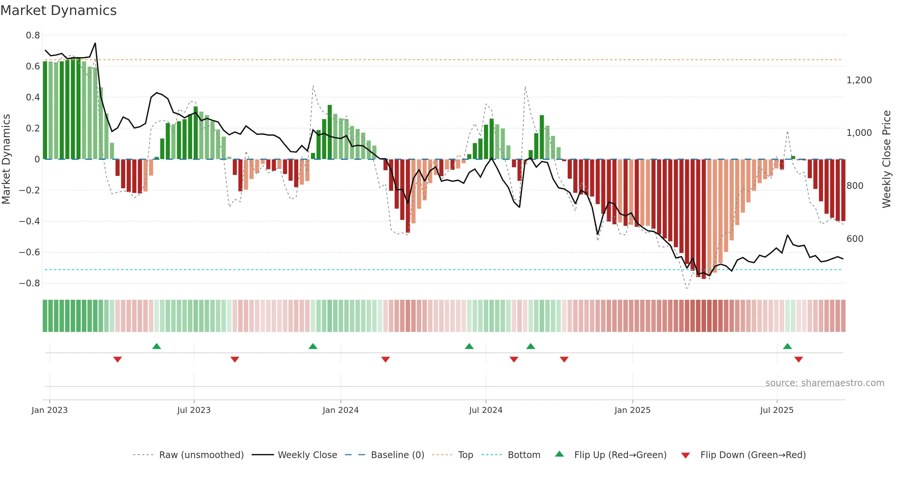Image resolution: width=897 pixels, height=504 pixels.
Task: Select the flip-down marker near October 2024
Action: [x=564, y=360]
